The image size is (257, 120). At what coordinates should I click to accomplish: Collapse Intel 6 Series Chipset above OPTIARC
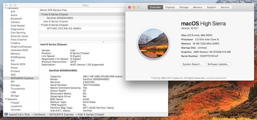coord(42,25)
